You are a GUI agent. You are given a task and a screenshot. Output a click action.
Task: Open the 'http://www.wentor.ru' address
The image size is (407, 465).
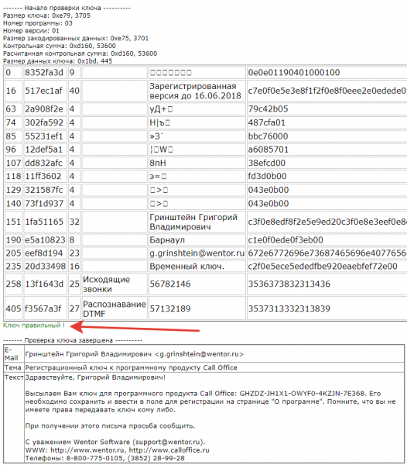(x=88, y=449)
